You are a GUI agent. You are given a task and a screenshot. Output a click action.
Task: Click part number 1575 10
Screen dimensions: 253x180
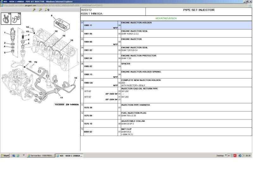tap(88, 124)
